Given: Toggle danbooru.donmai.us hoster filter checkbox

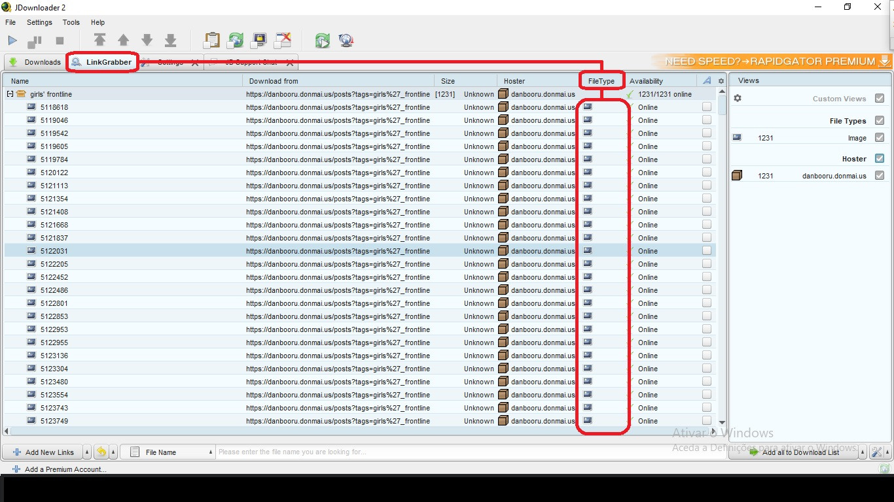Looking at the screenshot, I should pyautogui.click(x=880, y=175).
